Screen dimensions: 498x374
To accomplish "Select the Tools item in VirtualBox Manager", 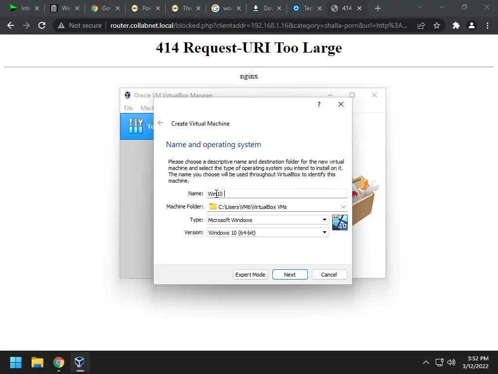I will (x=137, y=126).
